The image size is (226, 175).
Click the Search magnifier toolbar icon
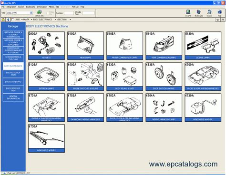coord(209,12)
